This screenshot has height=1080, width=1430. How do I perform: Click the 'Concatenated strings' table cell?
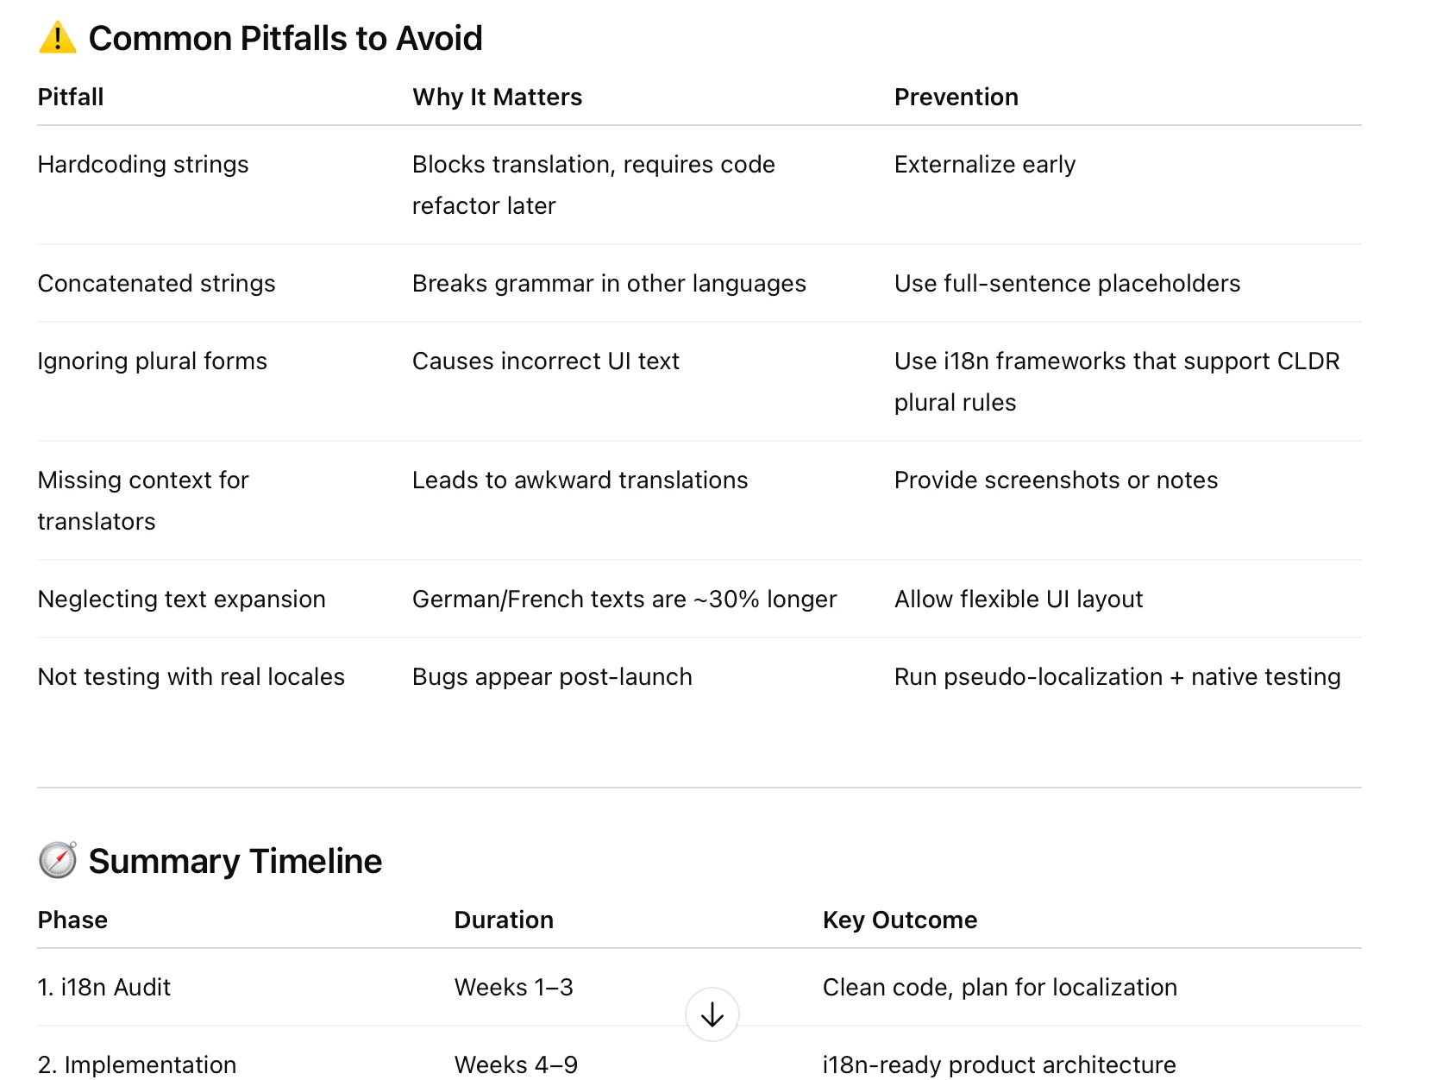(156, 283)
